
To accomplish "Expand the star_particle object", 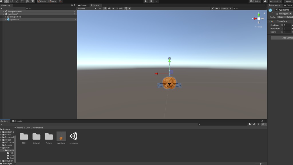I will click(x=6, y=17).
